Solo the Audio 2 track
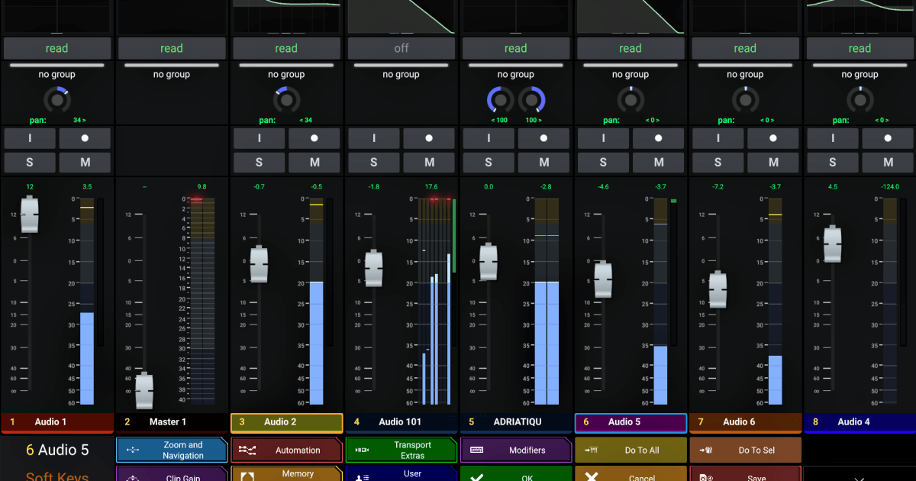Image resolution: width=916 pixels, height=481 pixels. click(x=259, y=162)
